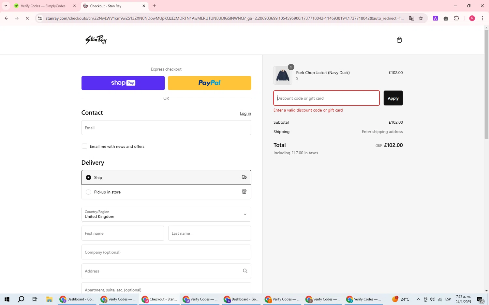This screenshot has width=489, height=305.
Task: Open the Google Translate page icon
Action: tap(411, 18)
